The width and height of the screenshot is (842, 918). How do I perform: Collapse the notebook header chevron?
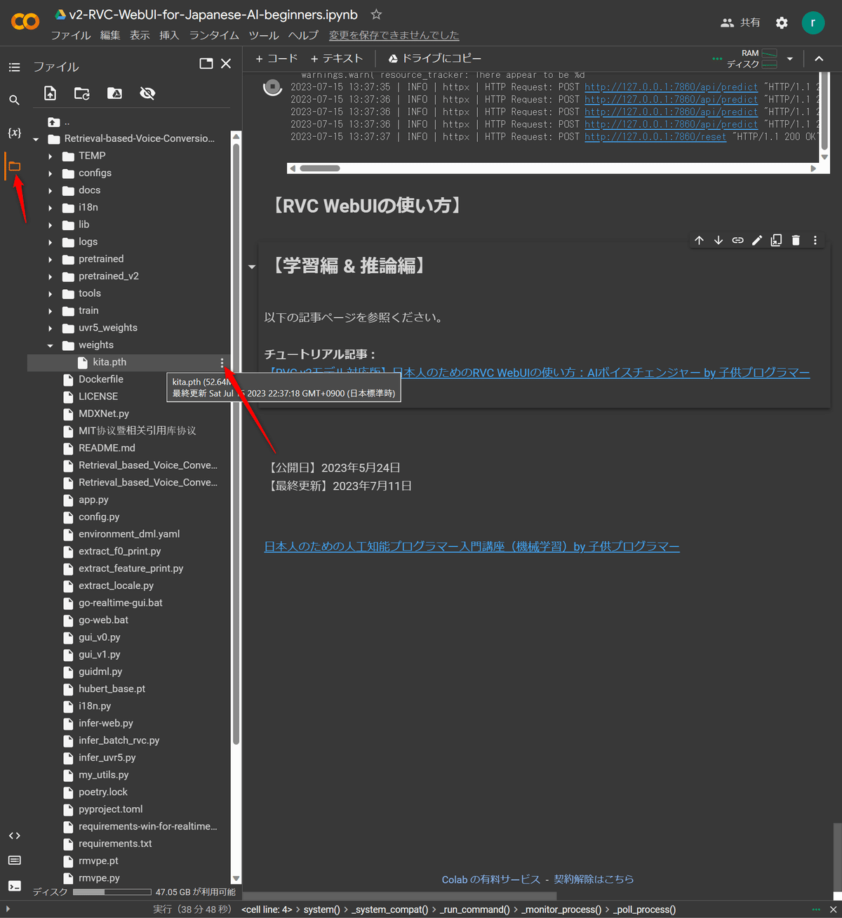819,59
